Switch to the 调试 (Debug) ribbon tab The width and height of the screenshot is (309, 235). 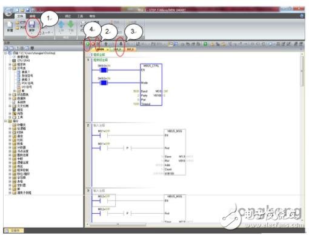point(68,16)
